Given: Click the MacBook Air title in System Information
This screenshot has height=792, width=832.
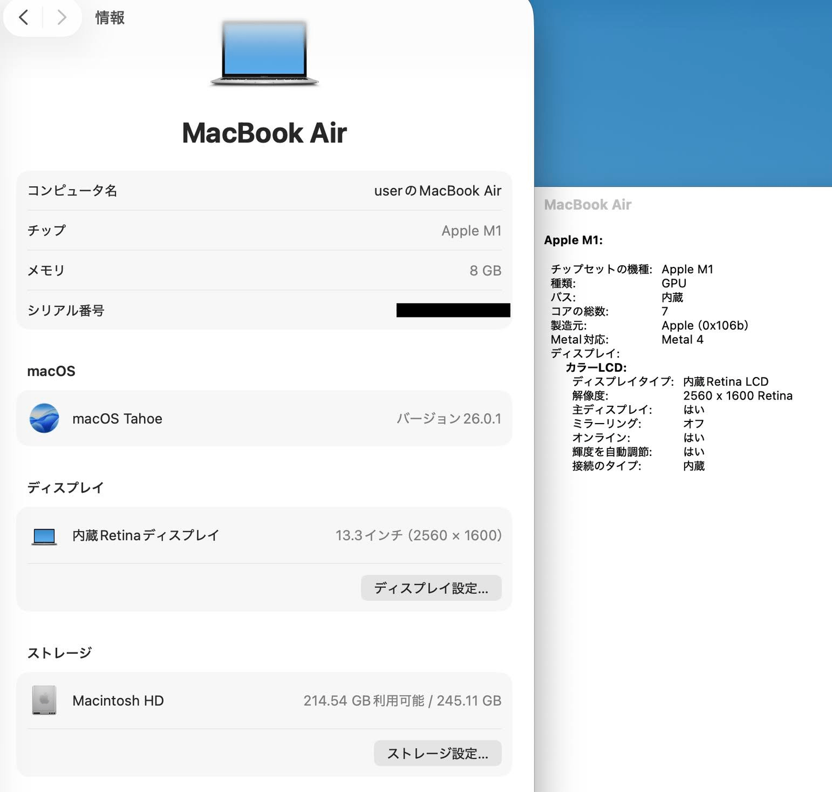Looking at the screenshot, I should [x=587, y=205].
